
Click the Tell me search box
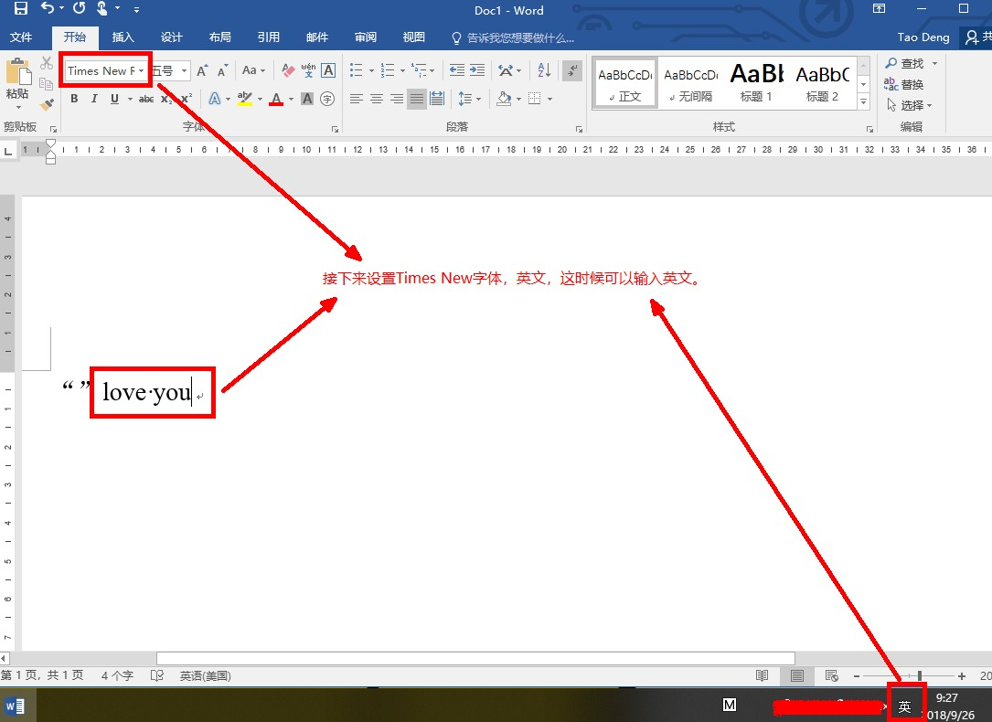tap(513, 38)
